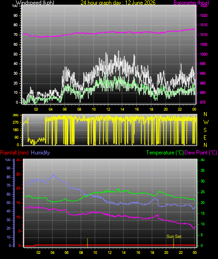Click the "1015" barometer axis value
218x259 pixels.
click(x=203, y=25)
